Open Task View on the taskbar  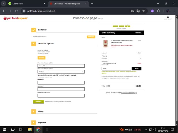(21, 129)
